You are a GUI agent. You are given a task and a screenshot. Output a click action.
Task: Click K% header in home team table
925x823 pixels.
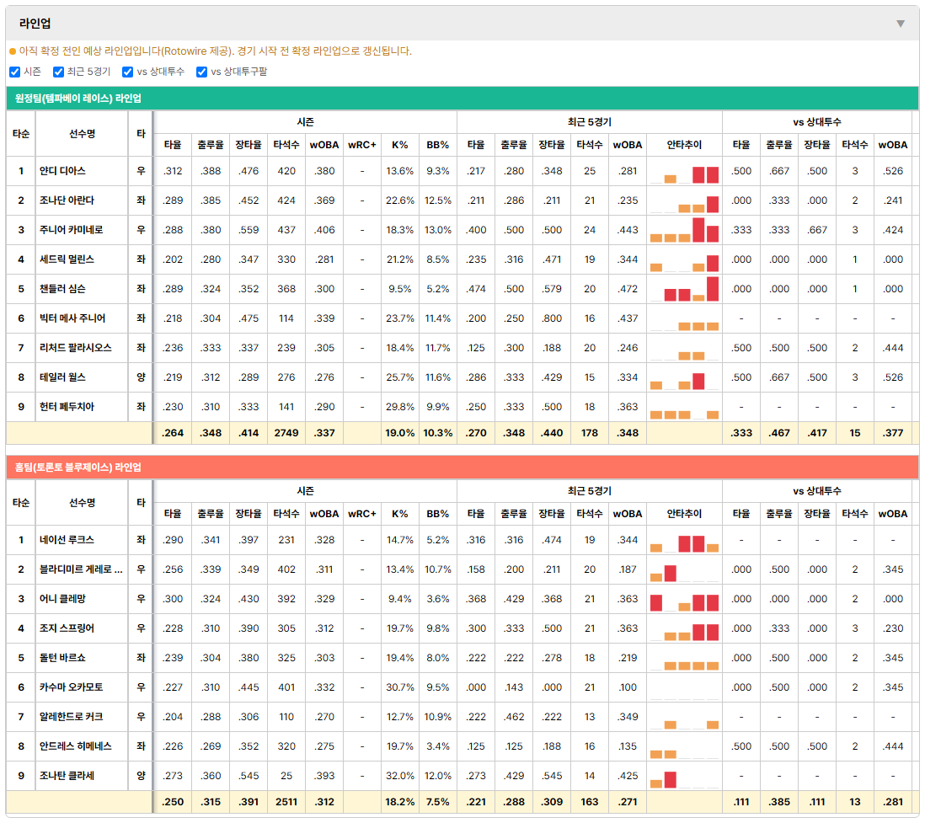tap(399, 514)
